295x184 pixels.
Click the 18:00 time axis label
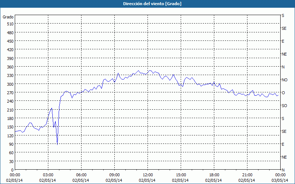pyautogui.click(x=214, y=175)
